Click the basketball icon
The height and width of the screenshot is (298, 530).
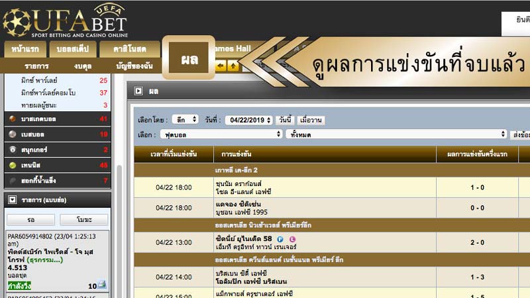(13, 119)
